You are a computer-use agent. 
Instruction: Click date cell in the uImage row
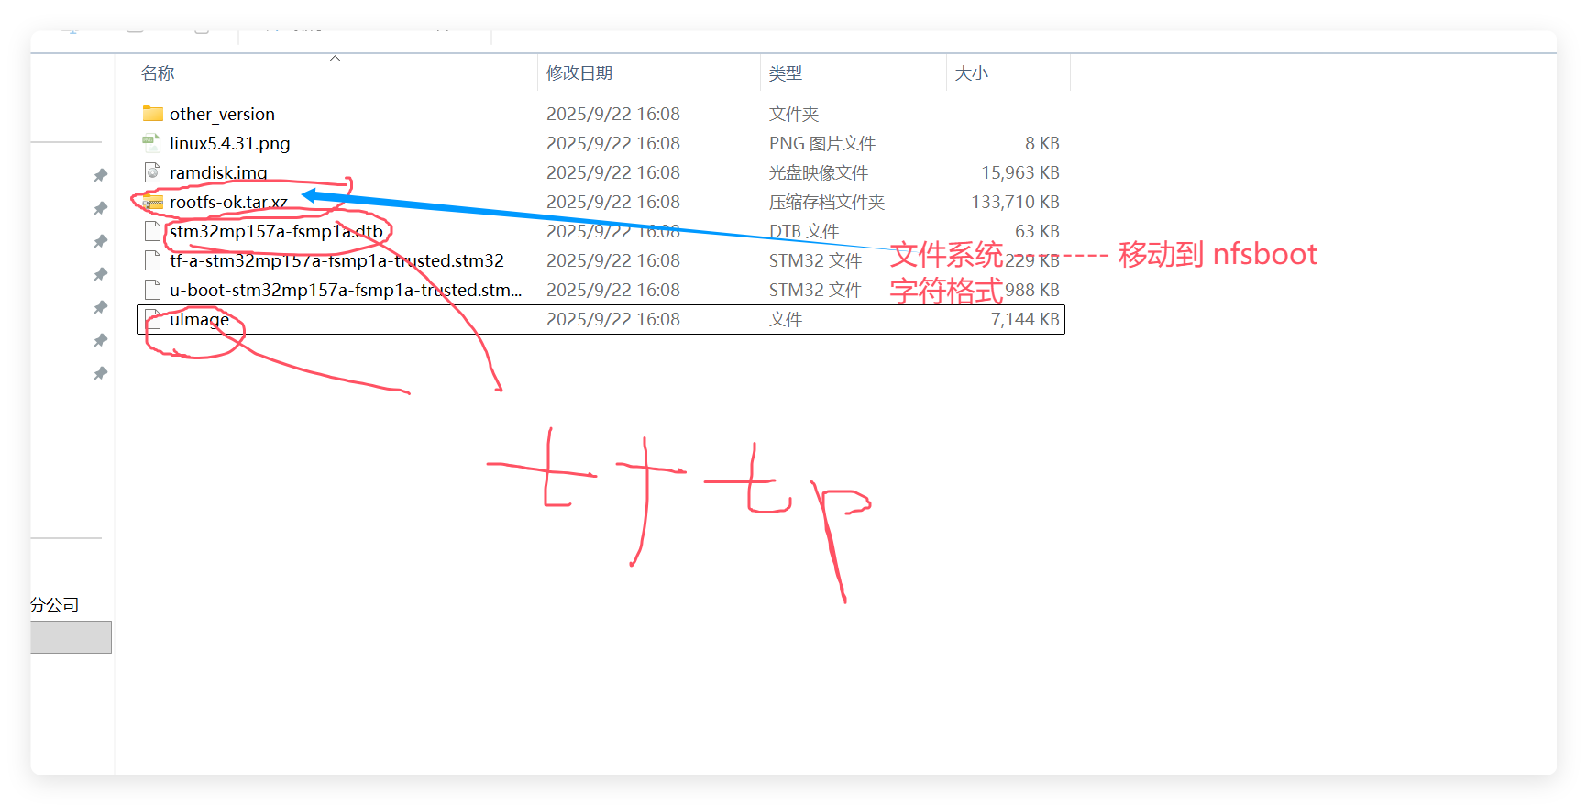(x=613, y=319)
